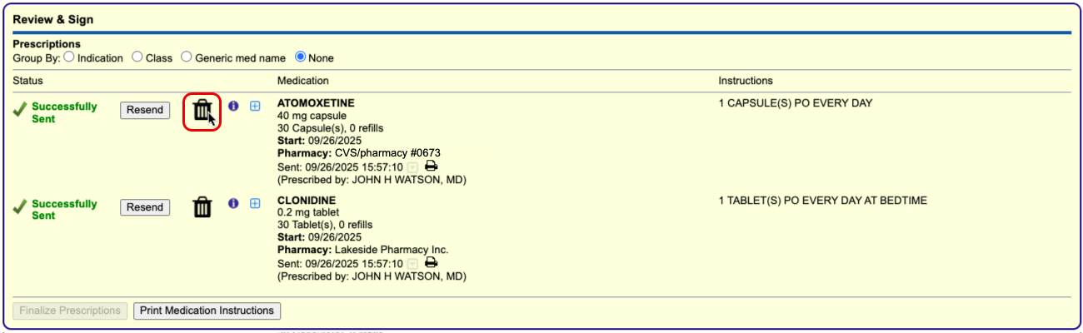Open the sent-time dropdown for Atomoxetine
Viewport: 1083px width, 333px height.
(413, 167)
